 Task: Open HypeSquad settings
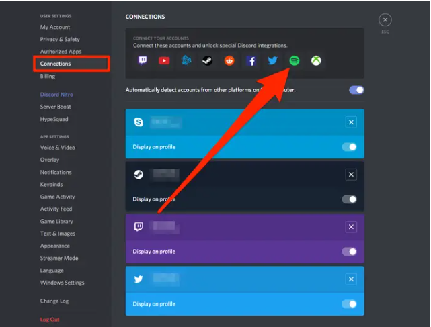point(54,119)
